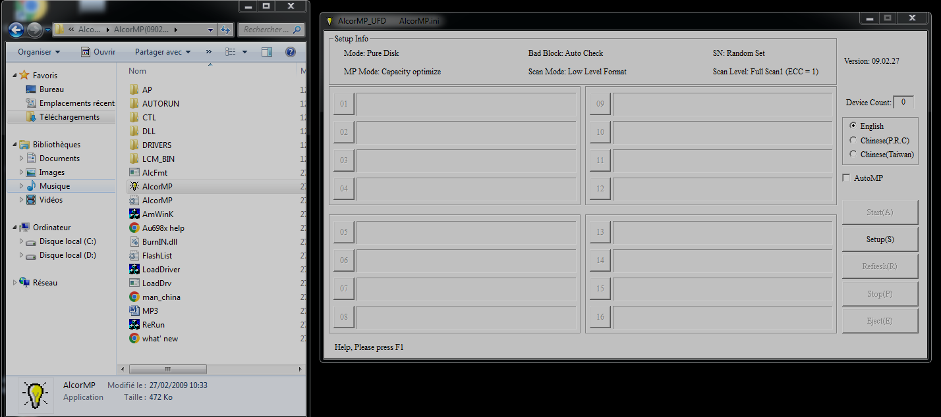The image size is (941, 417).
Task: Click the refresh icon beside address bar
Action: click(225, 30)
